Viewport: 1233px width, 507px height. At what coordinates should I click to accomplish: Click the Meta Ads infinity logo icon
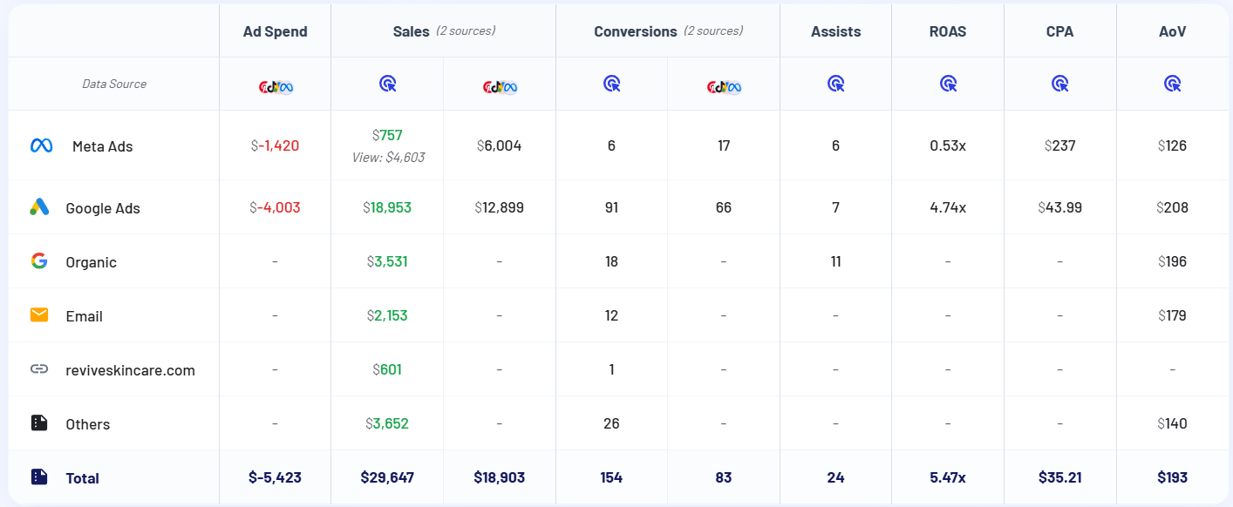point(42,145)
